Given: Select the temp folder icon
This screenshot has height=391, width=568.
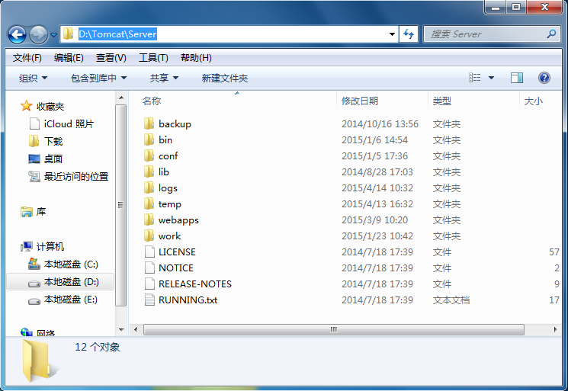Looking at the screenshot, I should pos(149,204).
